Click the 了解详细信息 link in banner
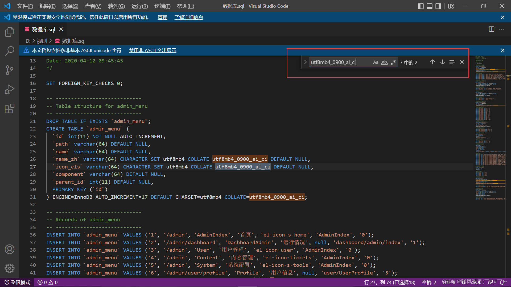 point(189,17)
